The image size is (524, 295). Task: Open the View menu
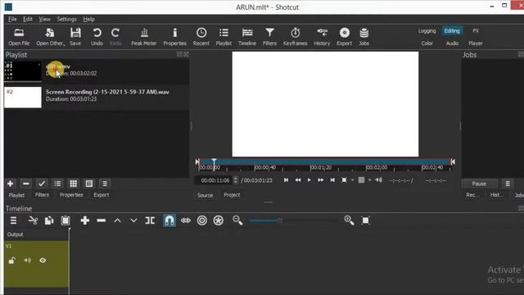click(44, 19)
